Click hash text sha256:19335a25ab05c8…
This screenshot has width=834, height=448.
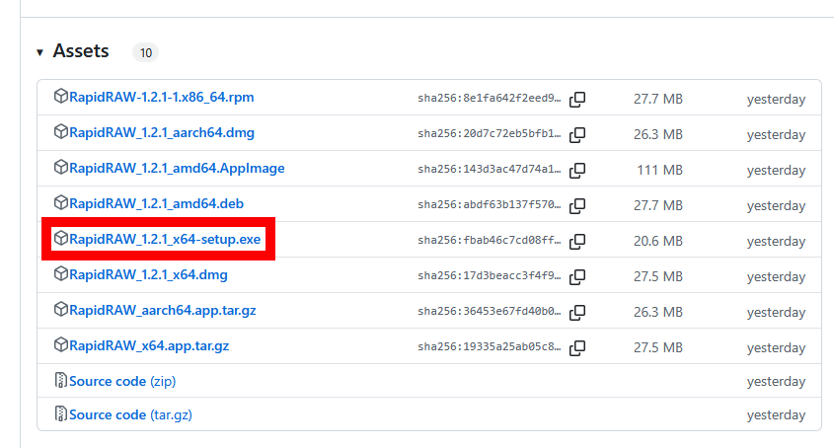[x=490, y=347]
